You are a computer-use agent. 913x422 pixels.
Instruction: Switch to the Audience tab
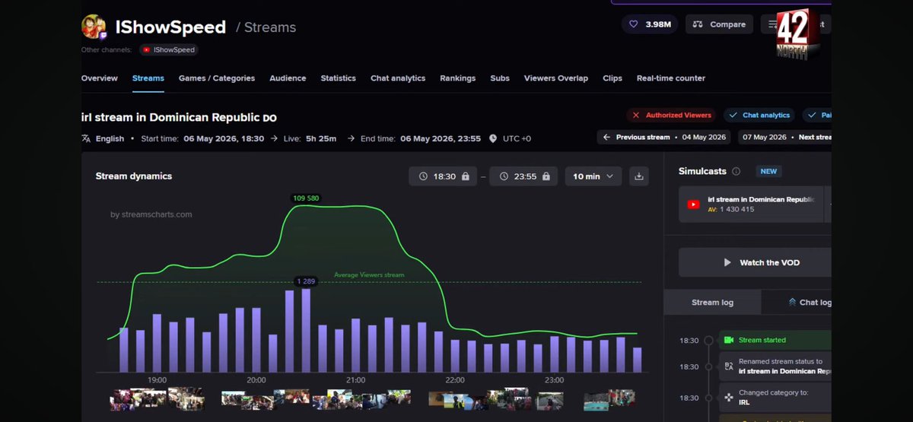[288, 78]
